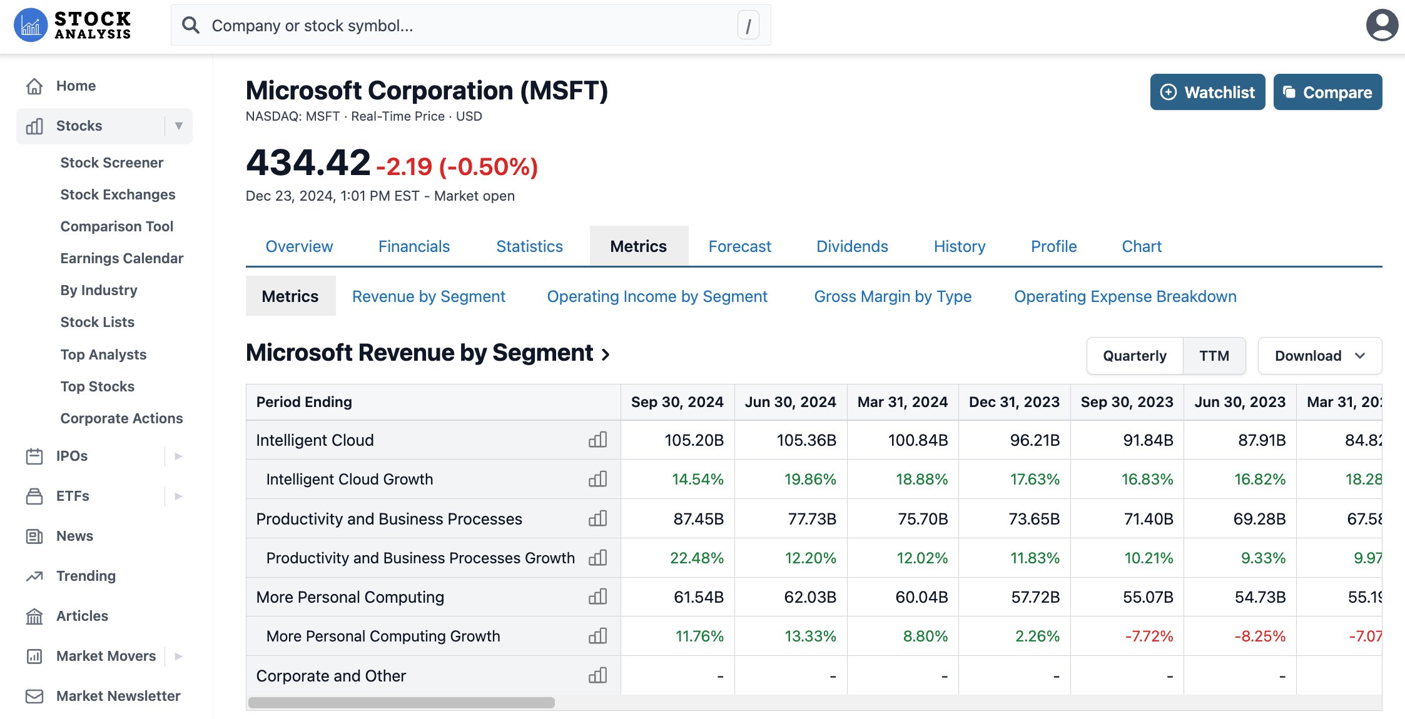This screenshot has height=719, width=1405.
Task: Open Microsoft Revenue by Segment heading link
Action: click(x=428, y=353)
